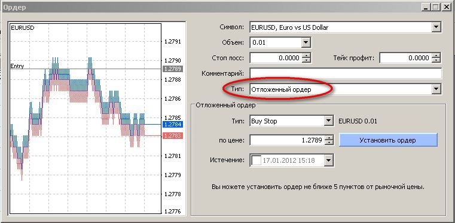Screen dimensions: 455x223
Task: Expand the Buy Stop order type dropdown
Action: (x=328, y=121)
